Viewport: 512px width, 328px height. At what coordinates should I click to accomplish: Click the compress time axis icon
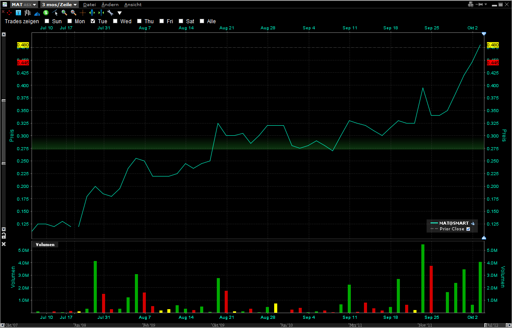(101, 13)
